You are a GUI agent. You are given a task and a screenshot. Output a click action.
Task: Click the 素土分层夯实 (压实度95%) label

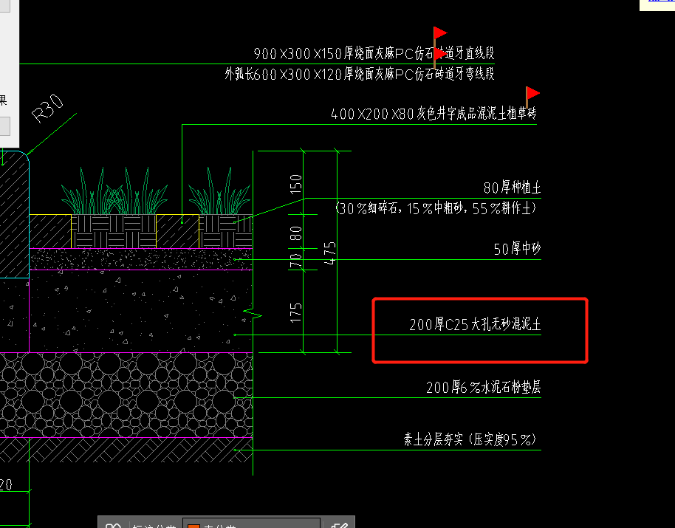[470, 439]
